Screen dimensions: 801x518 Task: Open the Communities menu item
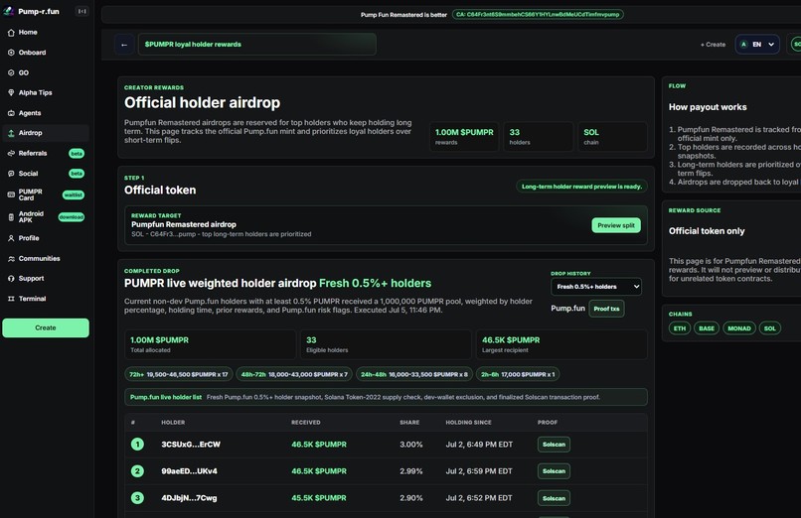click(x=46, y=259)
